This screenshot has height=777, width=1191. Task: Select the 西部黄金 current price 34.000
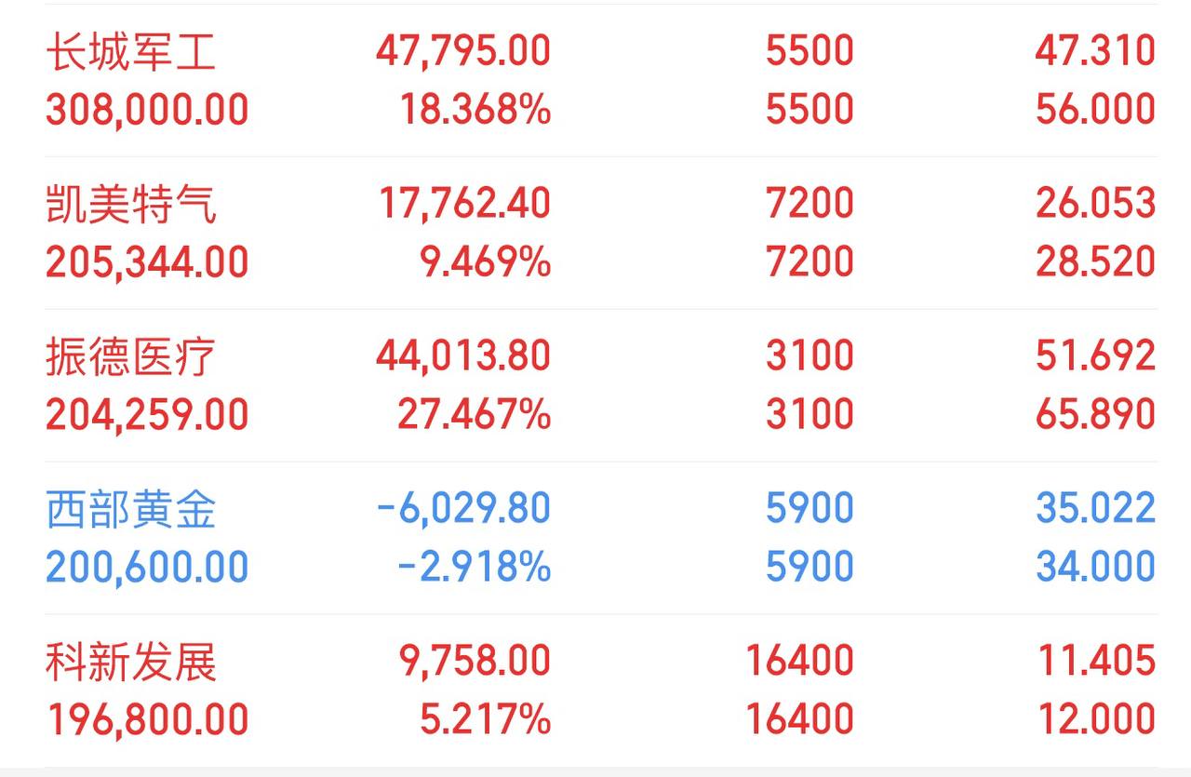click(1095, 568)
